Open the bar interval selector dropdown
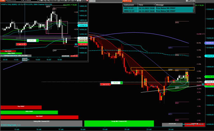 [x=38, y=1]
